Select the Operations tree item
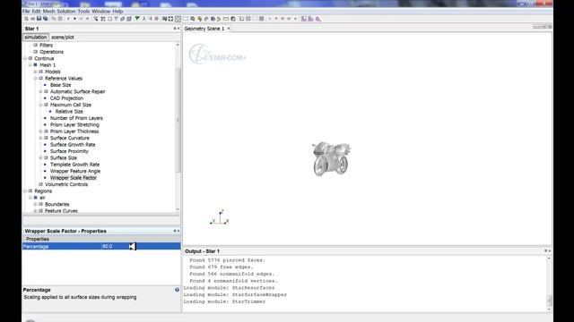The image size is (574, 322). [52, 52]
